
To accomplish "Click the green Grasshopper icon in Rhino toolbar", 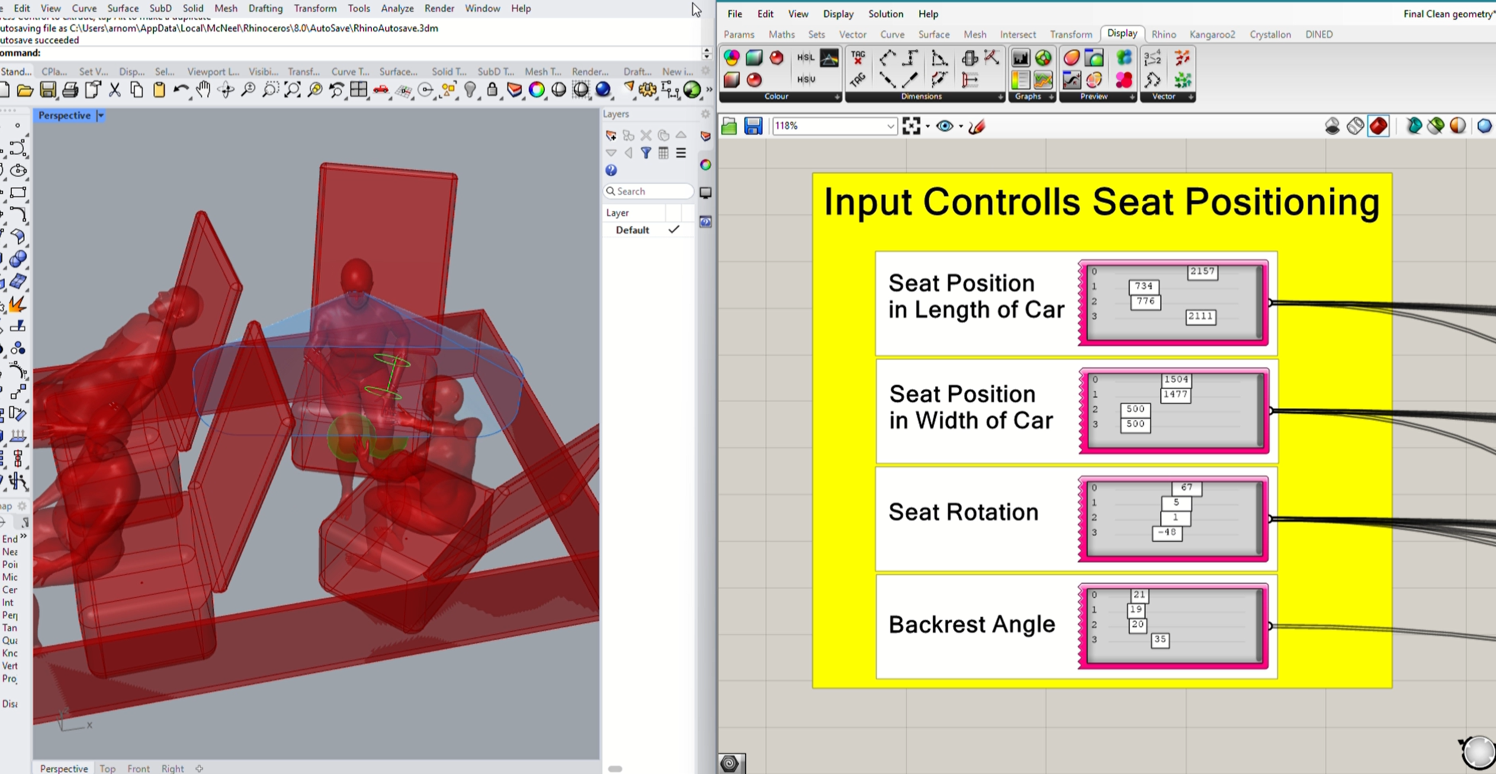I will [x=692, y=90].
